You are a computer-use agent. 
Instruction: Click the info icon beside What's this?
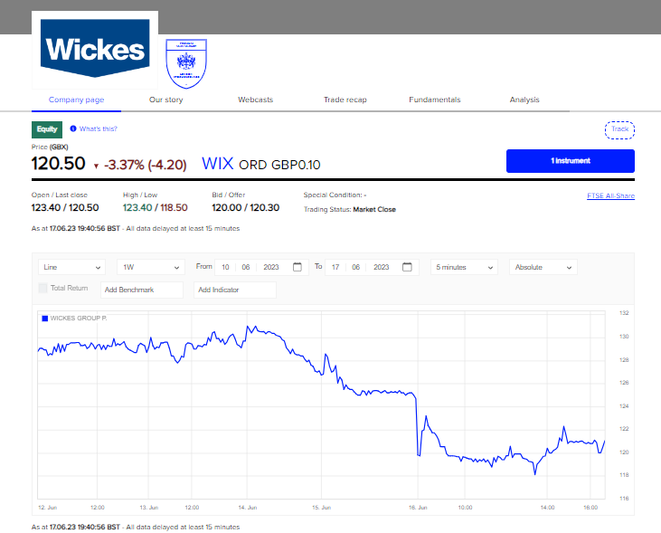(73, 128)
